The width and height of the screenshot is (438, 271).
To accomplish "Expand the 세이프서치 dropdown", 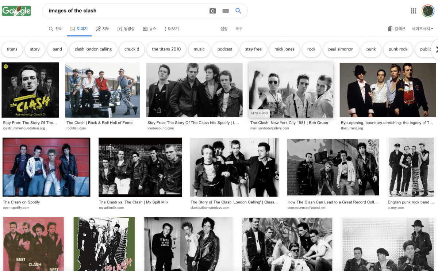I will tap(423, 29).
